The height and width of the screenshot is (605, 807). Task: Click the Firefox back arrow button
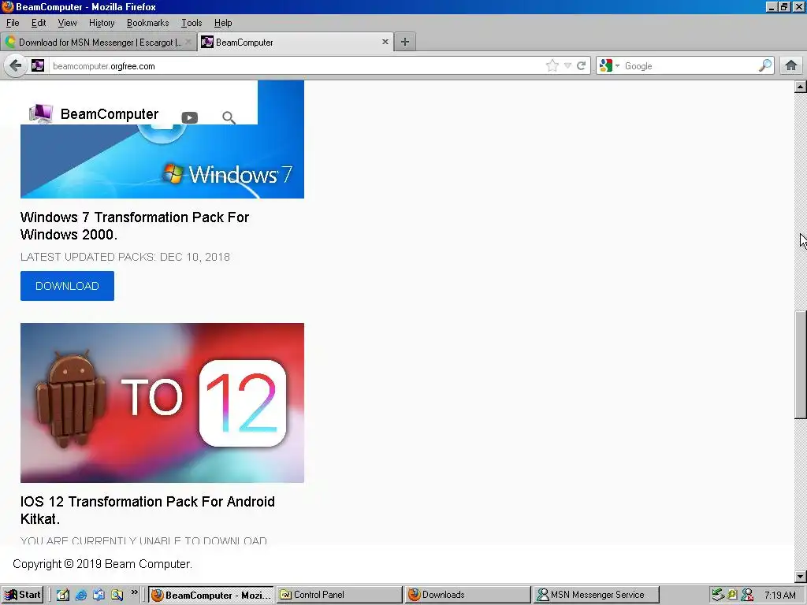[16, 66]
